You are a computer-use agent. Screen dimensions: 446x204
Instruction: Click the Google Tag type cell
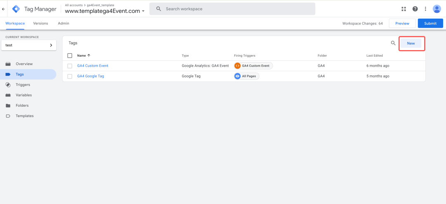(191, 77)
